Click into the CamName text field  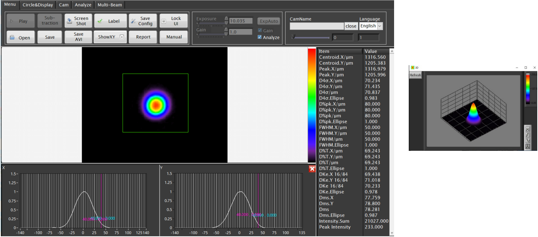coord(316,26)
